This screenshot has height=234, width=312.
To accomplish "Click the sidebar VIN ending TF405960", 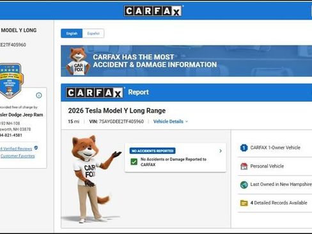I will coord(13,45).
